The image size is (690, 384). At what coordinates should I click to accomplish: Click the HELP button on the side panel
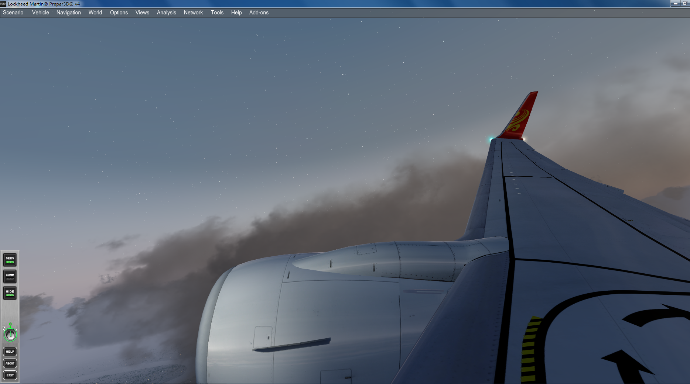(x=10, y=352)
